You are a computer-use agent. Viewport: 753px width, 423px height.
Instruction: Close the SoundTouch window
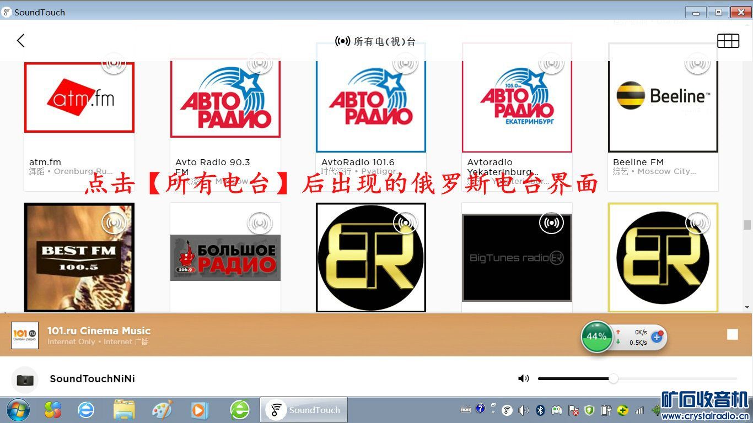740,12
